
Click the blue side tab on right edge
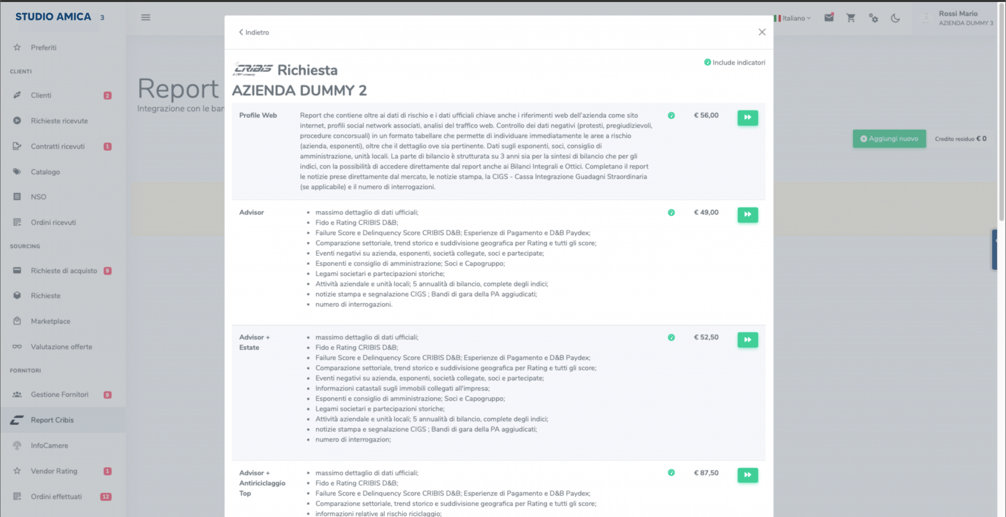[994, 249]
